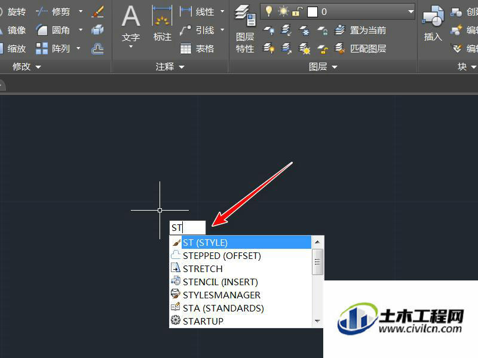Screen dimensions: 478x358
Task: Toggle layer freeze sun icon
Action: tap(283, 11)
